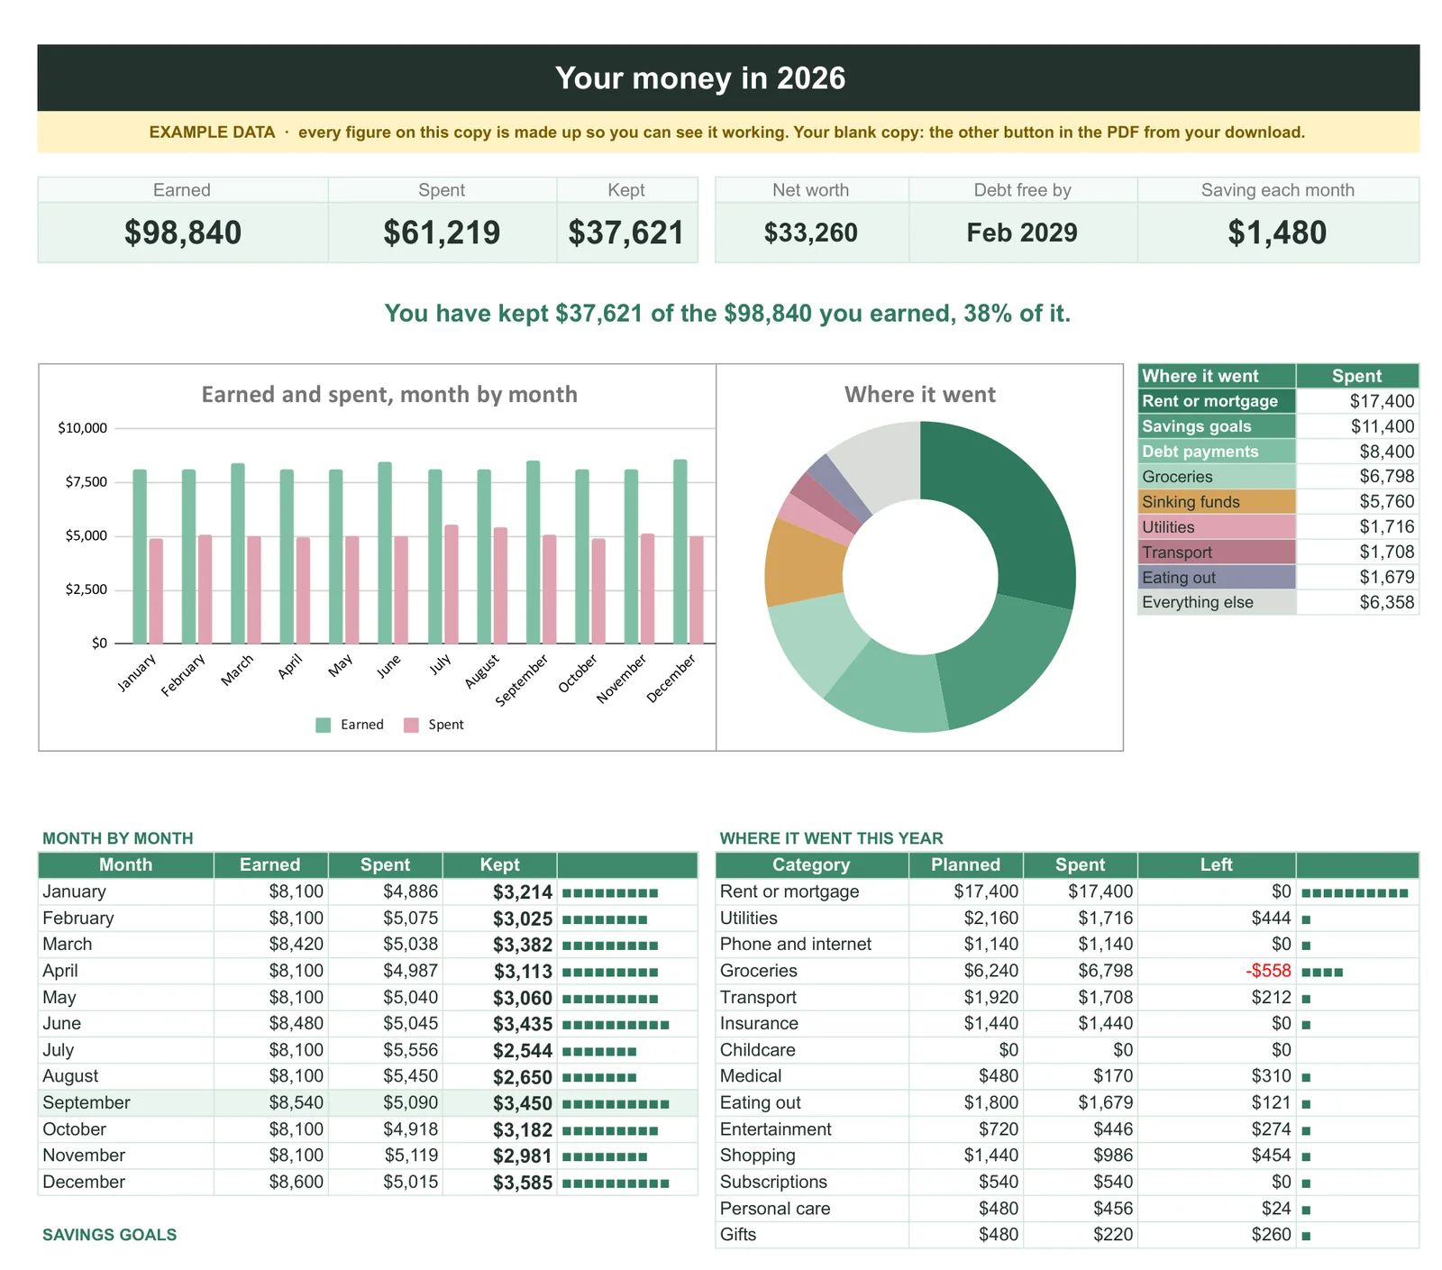Select the June kept progress bar
This screenshot has height=1270, width=1442.
[x=616, y=1025]
